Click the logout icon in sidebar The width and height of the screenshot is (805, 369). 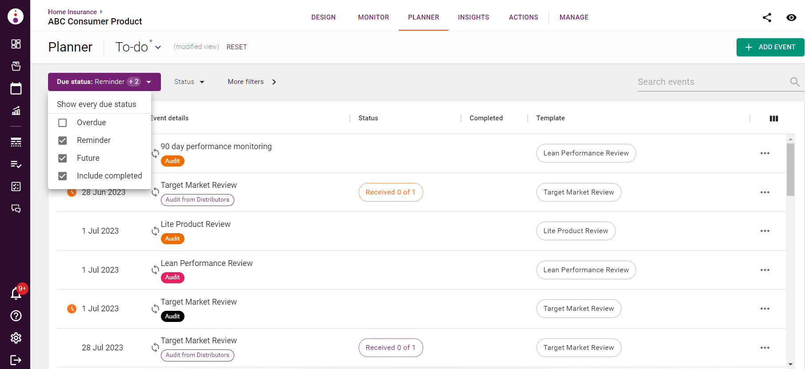[16, 360]
